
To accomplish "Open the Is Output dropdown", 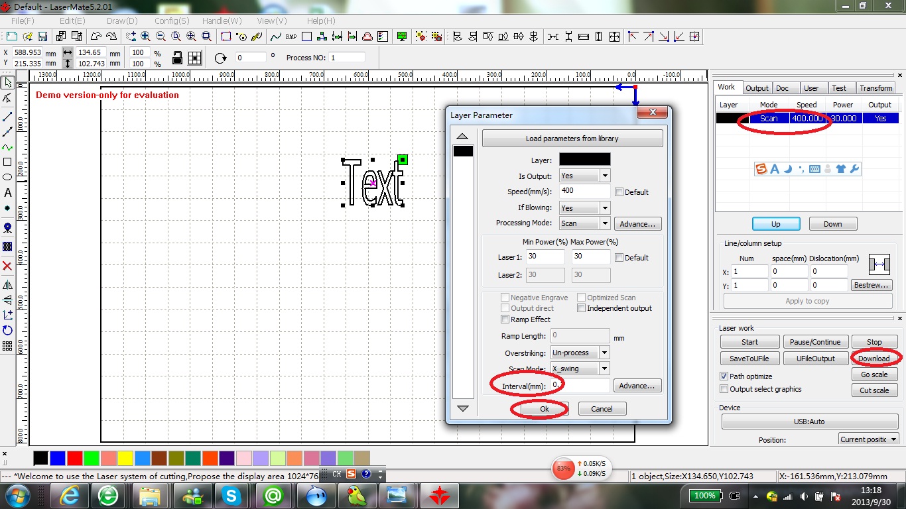I will [x=604, y=176].
